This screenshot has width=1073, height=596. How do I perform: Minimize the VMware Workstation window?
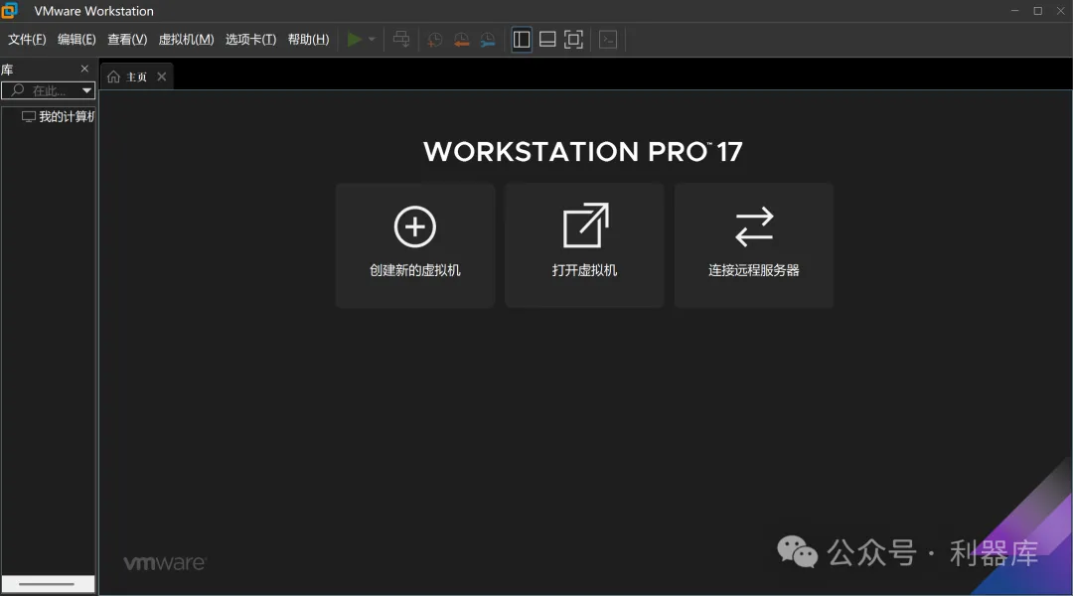1014,10
